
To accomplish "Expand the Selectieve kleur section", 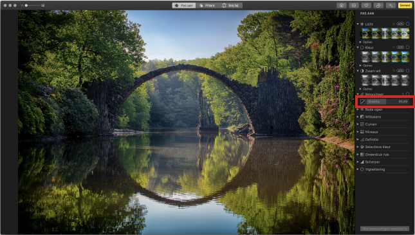I will [x=358, y=147].
